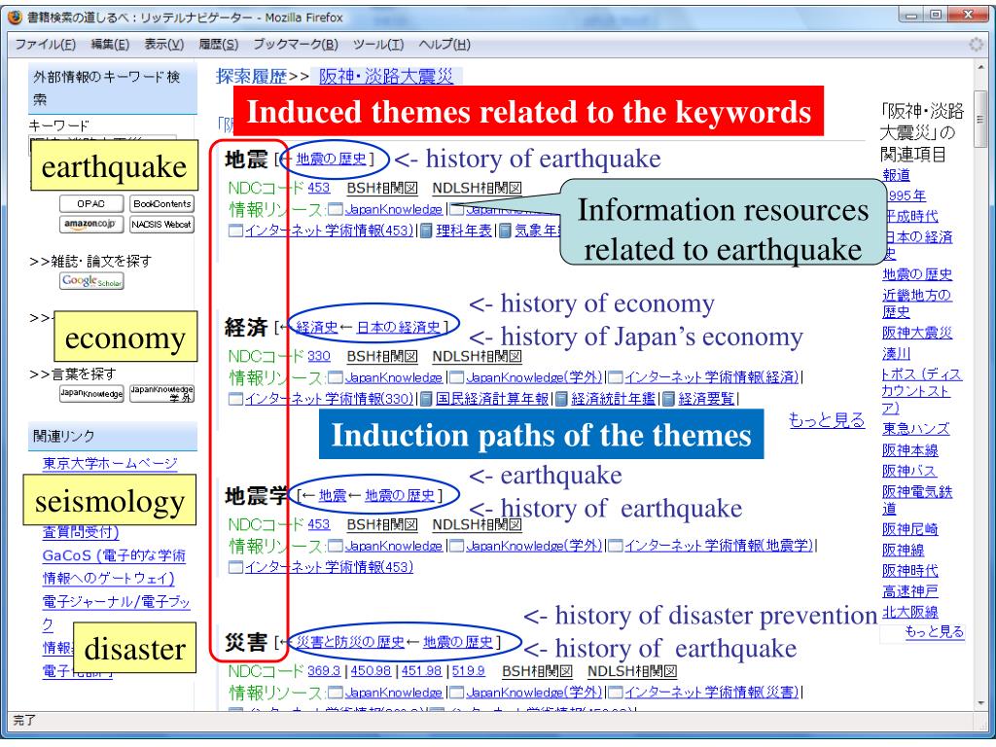The image size is (996, 747).
Task: Open NDC code 369.3 link
Action: coord(324,671)
